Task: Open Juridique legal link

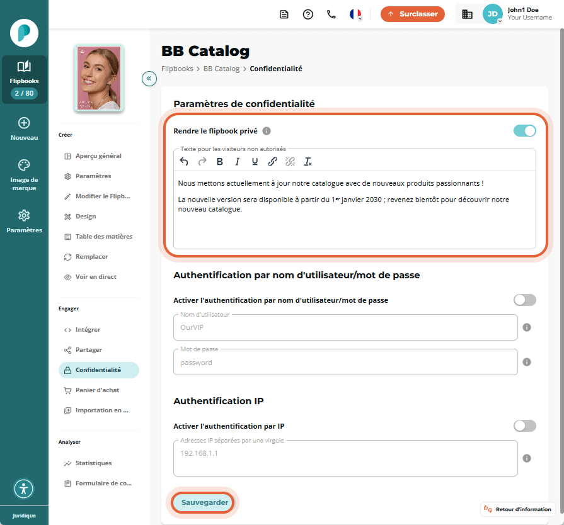Action: (24, 516)
